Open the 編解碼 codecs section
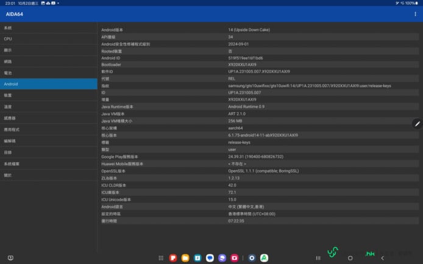This screenshot has height=264, width=423. pos(49,141)
